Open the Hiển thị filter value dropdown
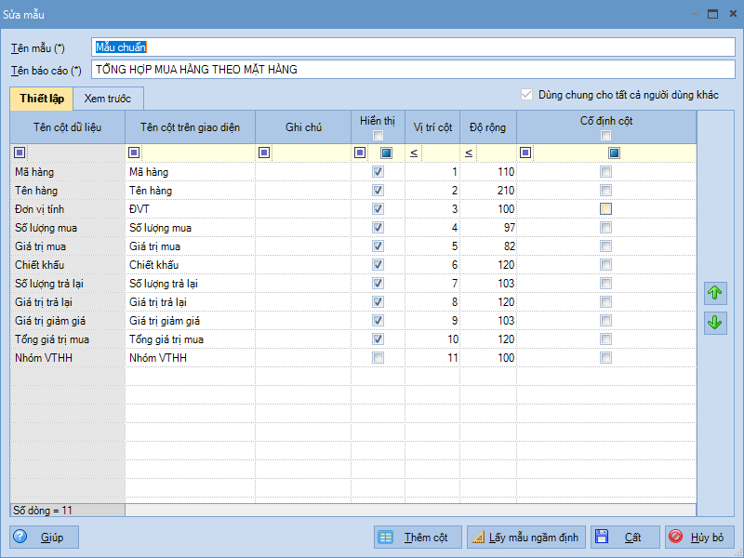 tap(387, 153)
